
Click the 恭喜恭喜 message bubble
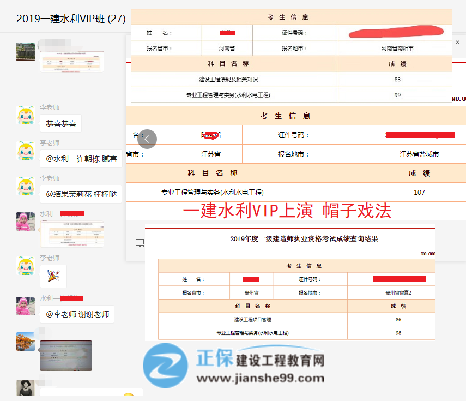click(x=61, y=123)
